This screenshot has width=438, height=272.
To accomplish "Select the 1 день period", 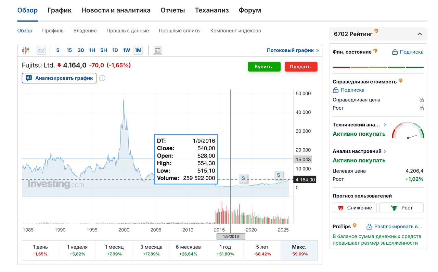I will (x=40, y=250).
